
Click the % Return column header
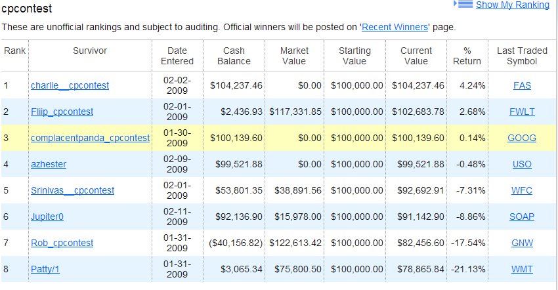pyautogui.click(x=467, y=56)
